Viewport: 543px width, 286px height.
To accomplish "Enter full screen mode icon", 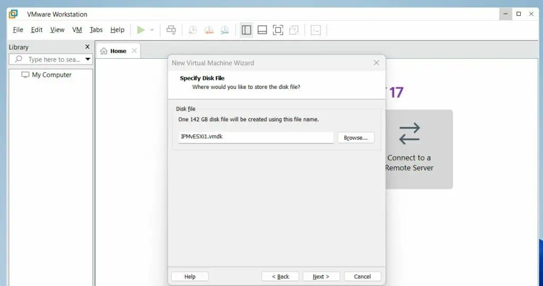I will coord(278,30).
